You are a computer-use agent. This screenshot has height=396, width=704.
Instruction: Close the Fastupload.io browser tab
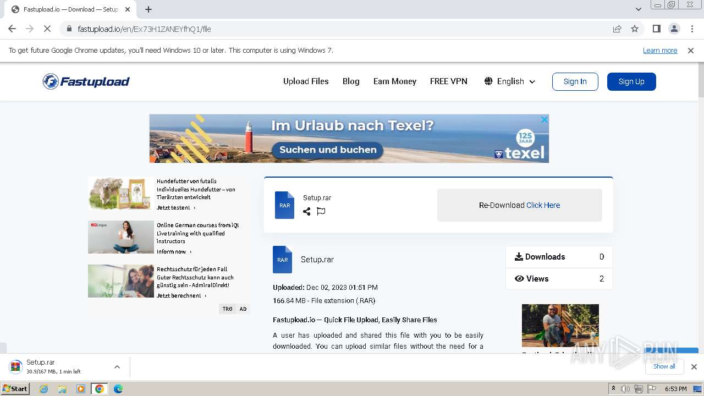pyautogui.click(x=128, y=9)
